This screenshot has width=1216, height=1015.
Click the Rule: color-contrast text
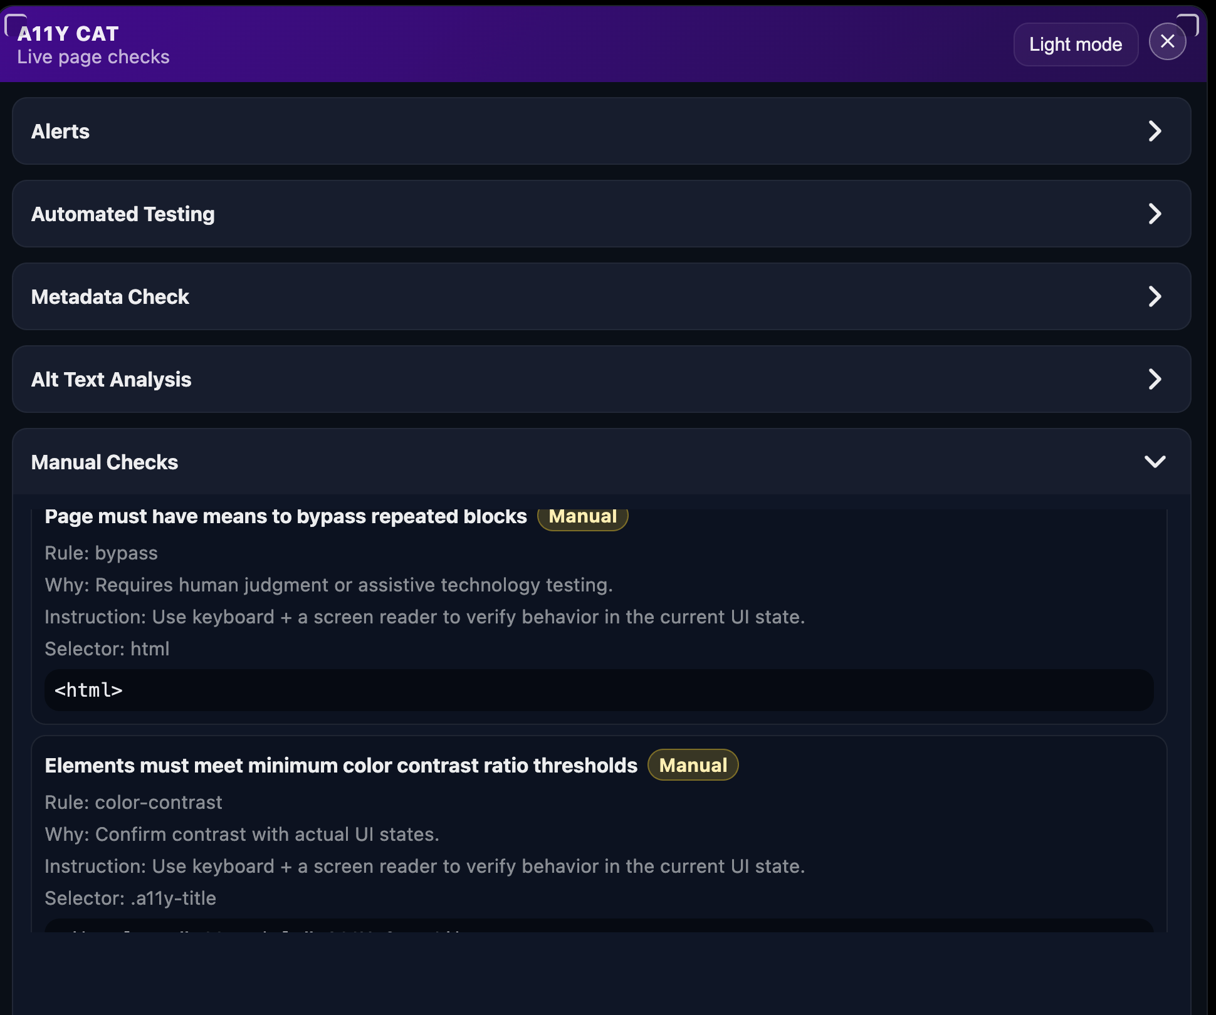click(134, 803)
